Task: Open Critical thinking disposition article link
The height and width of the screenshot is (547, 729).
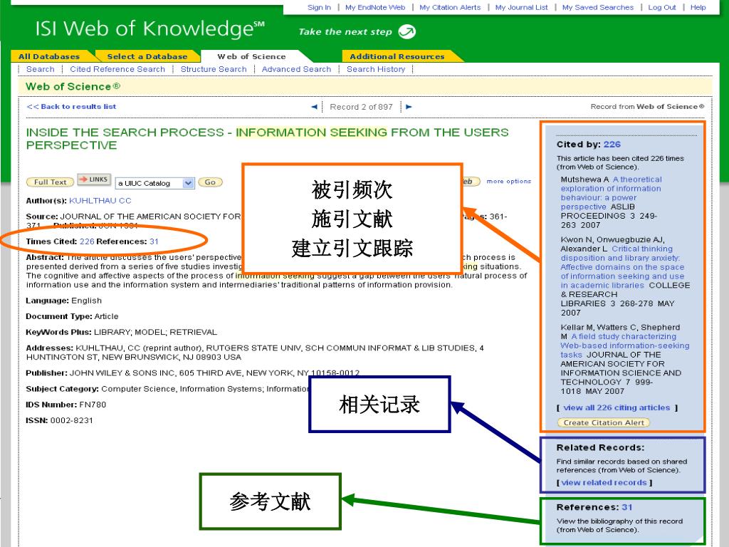Action: point(622,267)
